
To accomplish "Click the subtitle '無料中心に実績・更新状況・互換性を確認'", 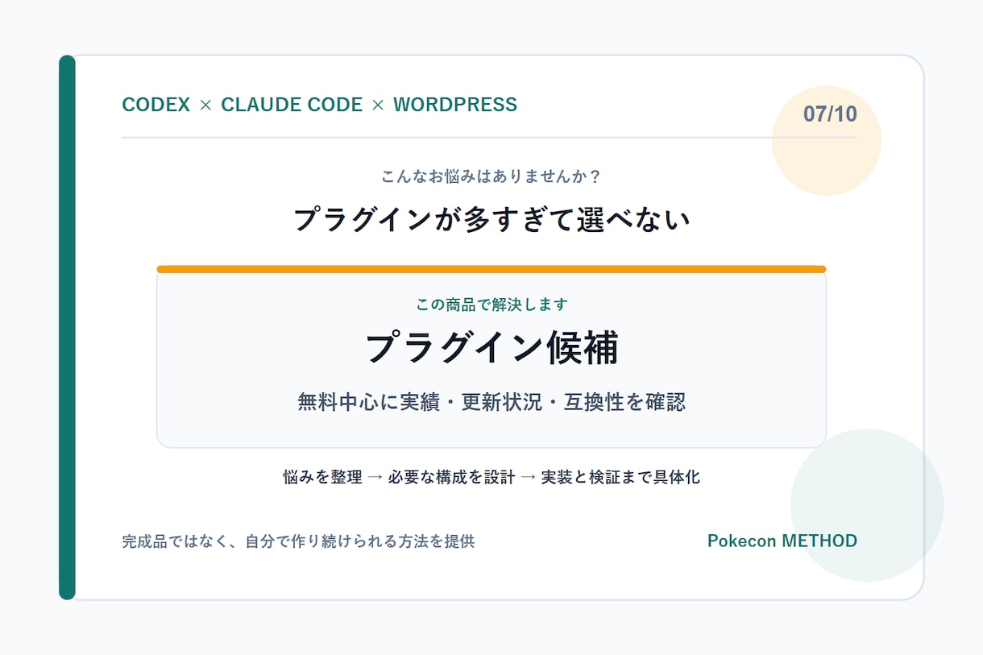I will tap(491, 401).
